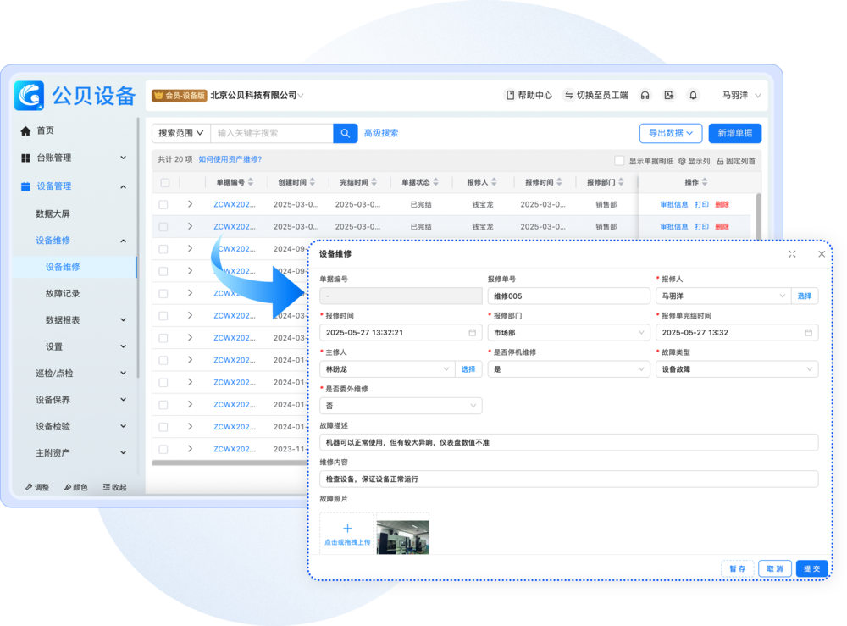Image resolution: width=847 pixels, height=626 pixels.
Task: Open calendar icon in 报修单完结时间 field
Action: [809, 333]
